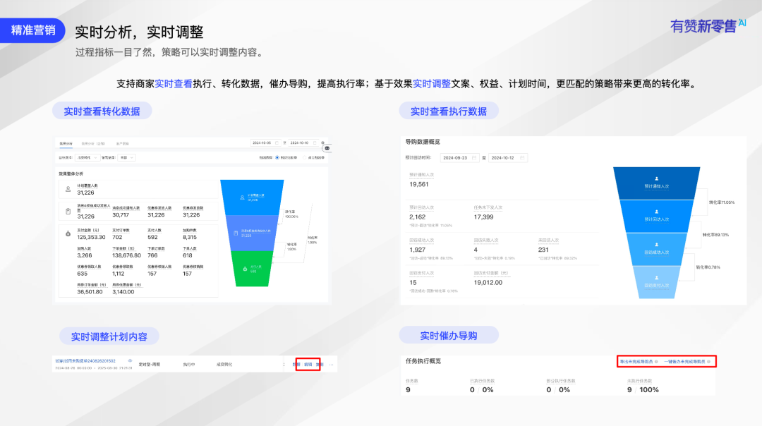762x426 pixels.
Task: Click the value 17,399 under 任务未下发人次
Action: point(483,217)
